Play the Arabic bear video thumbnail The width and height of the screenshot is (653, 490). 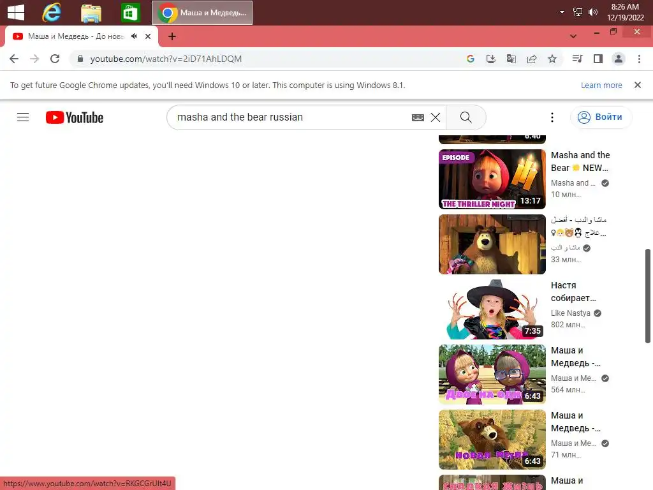492,244
